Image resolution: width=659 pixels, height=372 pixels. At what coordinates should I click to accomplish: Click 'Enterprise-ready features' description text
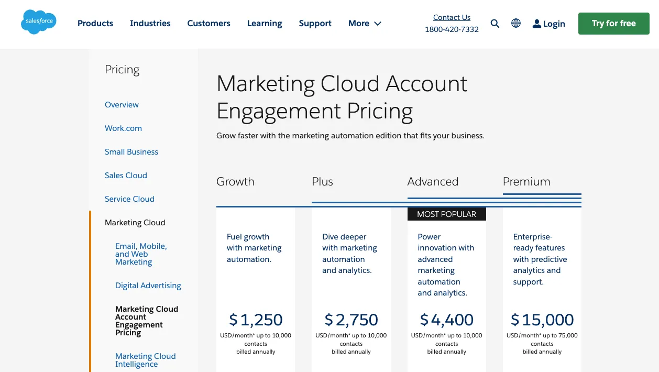540,259
